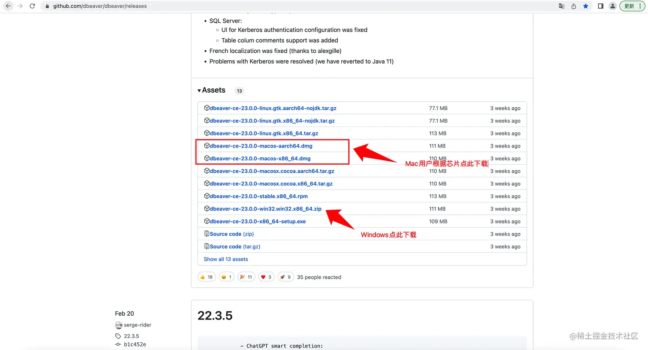Image resolution: width=648 pixels, height=350 pixels.
Task: Click package icon beside macosx.cocoa.x86_64.tar.gz
Action: (207, 184)
